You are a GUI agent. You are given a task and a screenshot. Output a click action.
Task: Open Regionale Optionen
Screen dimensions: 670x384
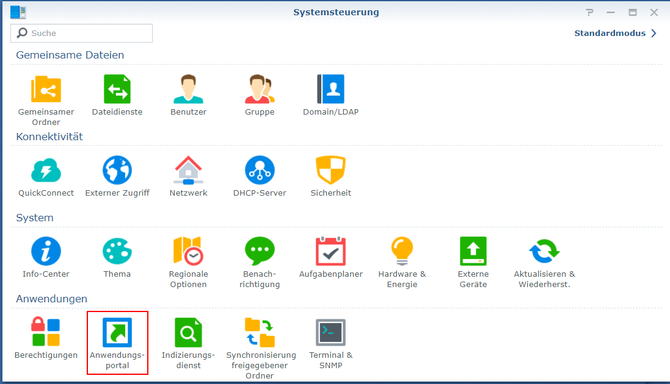(188, 251)
